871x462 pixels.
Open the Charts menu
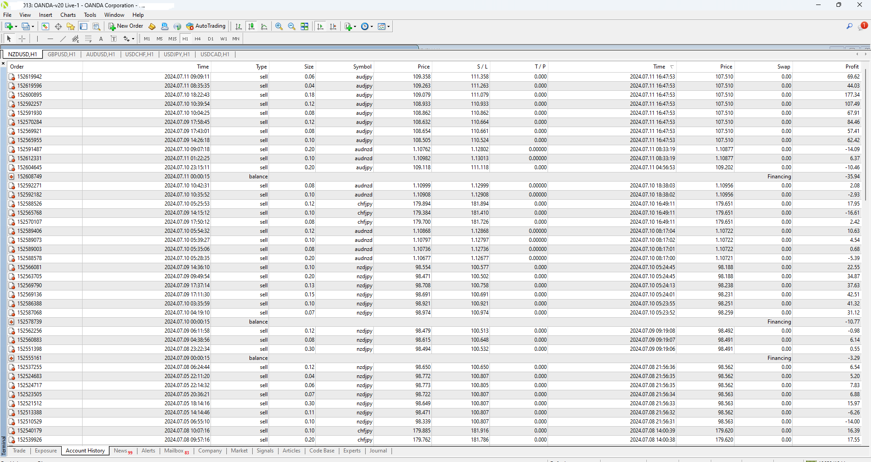pyautogui.click(x=68, y=15)
